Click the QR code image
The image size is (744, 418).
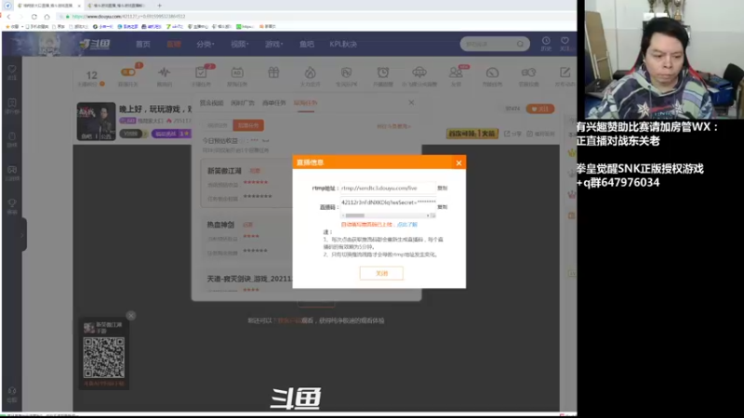(x=104, y=358)
